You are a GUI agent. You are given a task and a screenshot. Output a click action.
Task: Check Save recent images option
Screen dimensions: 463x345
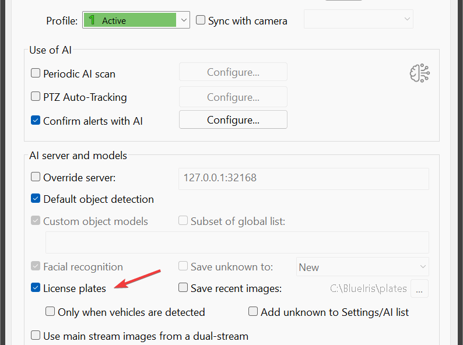coord(183,288)
